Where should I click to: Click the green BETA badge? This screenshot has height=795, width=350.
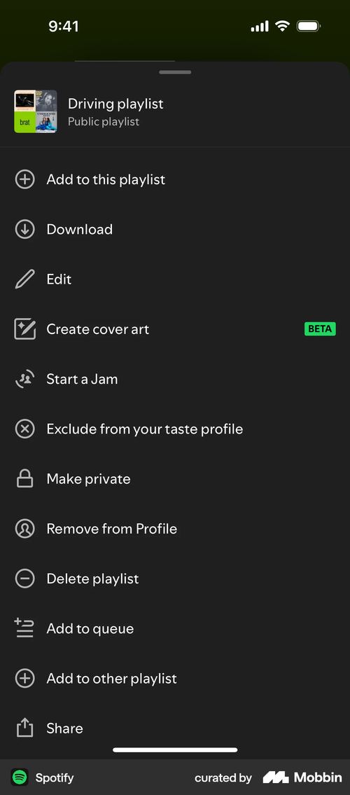(x=320, y=329)
